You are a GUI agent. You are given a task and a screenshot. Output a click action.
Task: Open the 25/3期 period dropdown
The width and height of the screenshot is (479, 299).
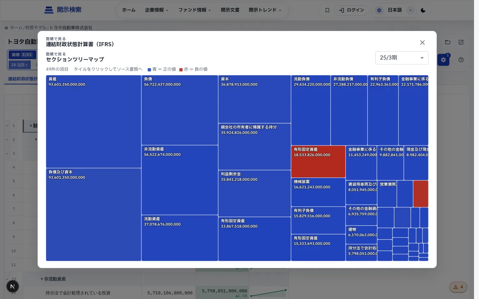click(401, 58)
